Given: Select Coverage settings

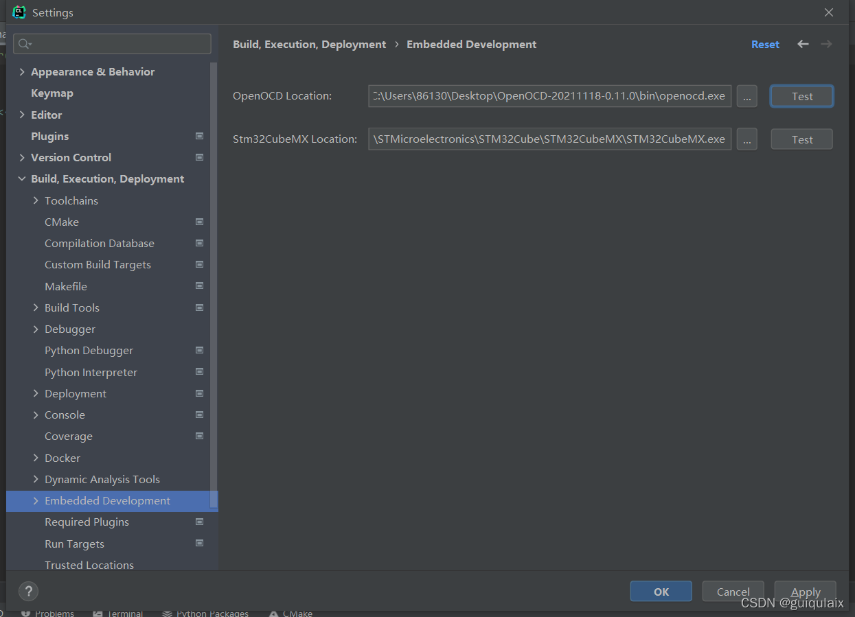Looking at the screenshot, I should coord(69,436).
